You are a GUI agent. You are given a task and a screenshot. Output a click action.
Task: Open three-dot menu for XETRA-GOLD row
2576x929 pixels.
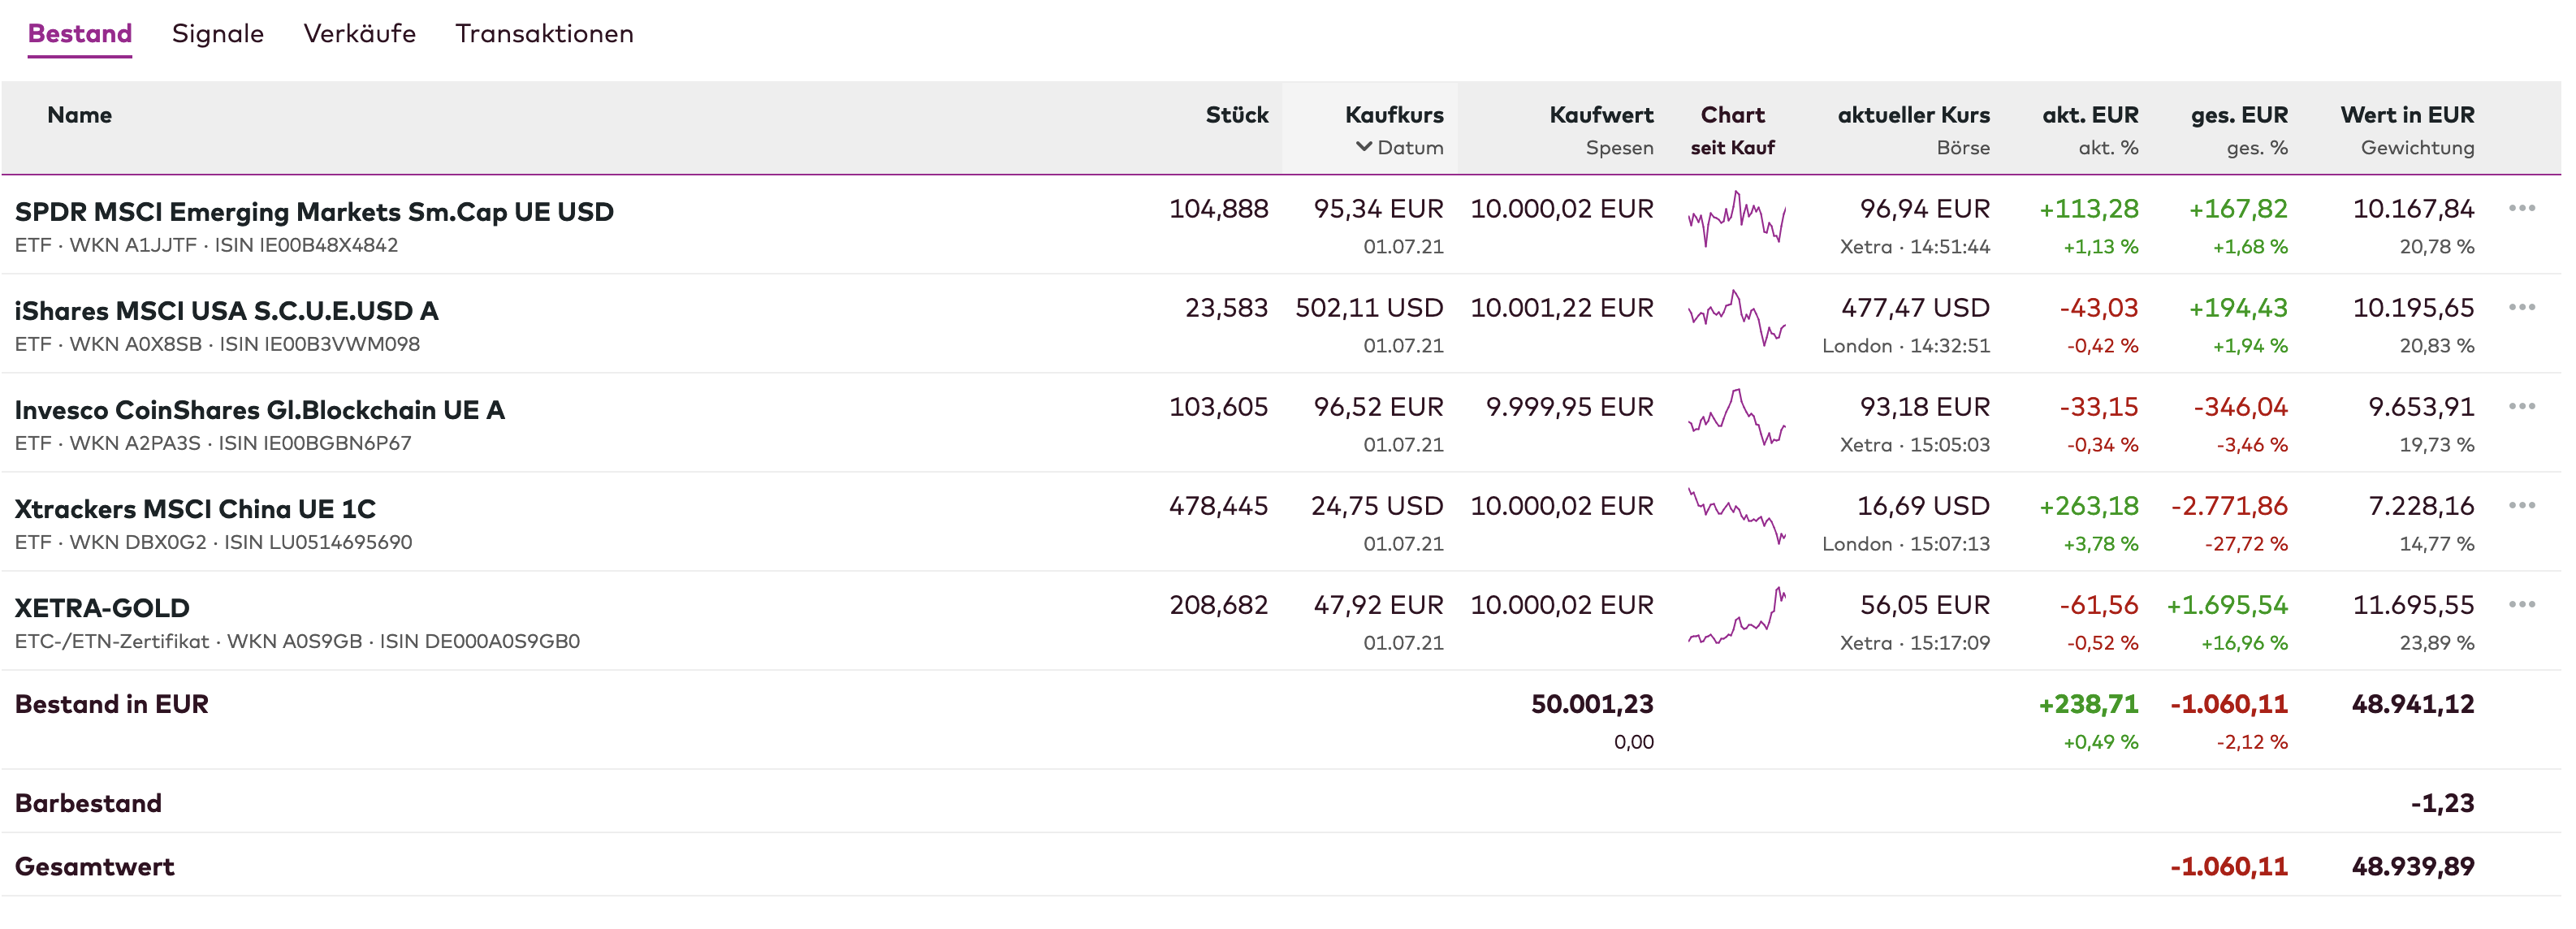point(2521,604)
